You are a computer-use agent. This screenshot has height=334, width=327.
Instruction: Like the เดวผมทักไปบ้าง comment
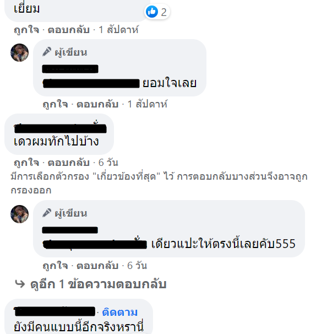[26, 163]
